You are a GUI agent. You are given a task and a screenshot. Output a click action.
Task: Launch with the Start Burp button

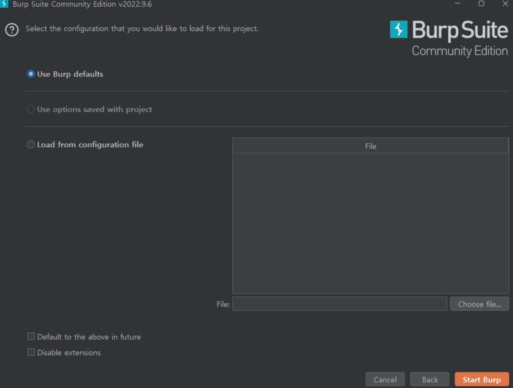482,379
